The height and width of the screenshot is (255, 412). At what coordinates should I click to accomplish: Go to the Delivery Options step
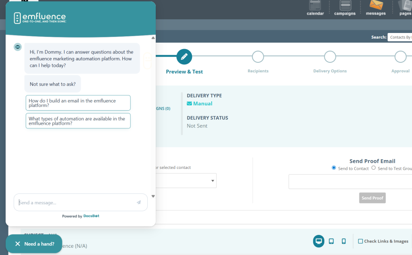pyautogui.click(x=330, y=57)
